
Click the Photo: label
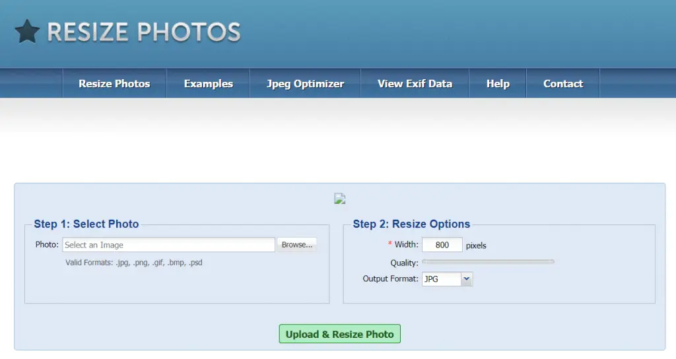coord(47,245)
